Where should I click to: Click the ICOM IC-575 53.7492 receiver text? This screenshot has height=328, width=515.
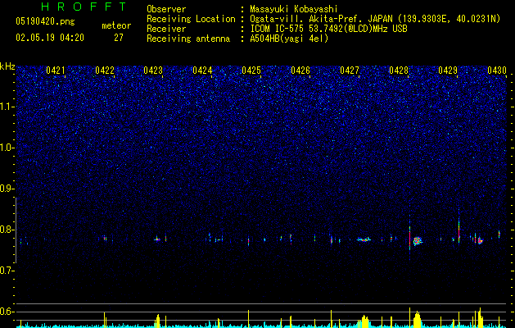[x=328, y=29]
